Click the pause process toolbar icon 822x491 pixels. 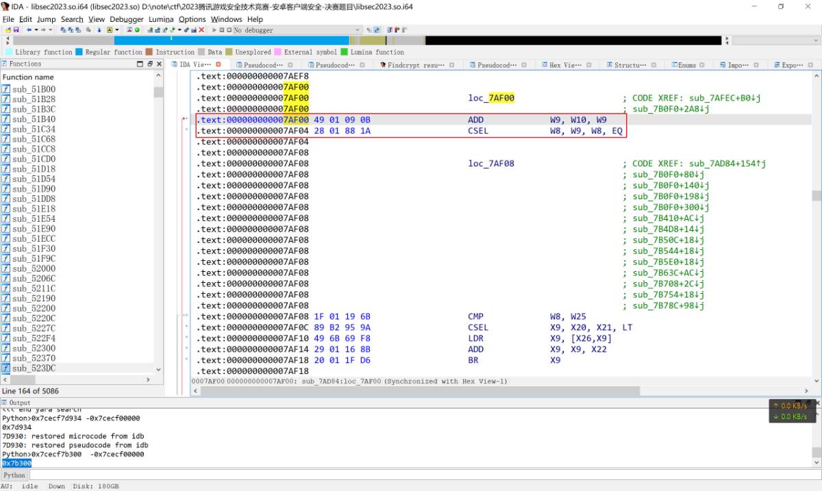[222, 30]
